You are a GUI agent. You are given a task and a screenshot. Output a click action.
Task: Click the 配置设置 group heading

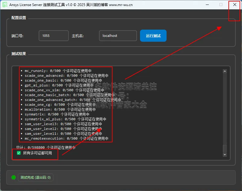point(19,18)
